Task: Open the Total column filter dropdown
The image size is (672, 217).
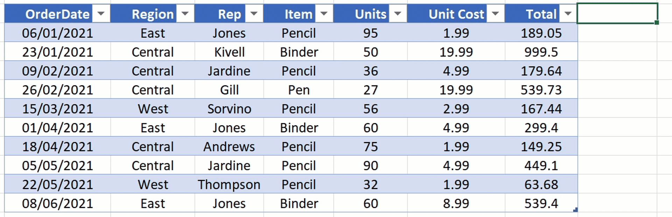Action: (568, 14)
